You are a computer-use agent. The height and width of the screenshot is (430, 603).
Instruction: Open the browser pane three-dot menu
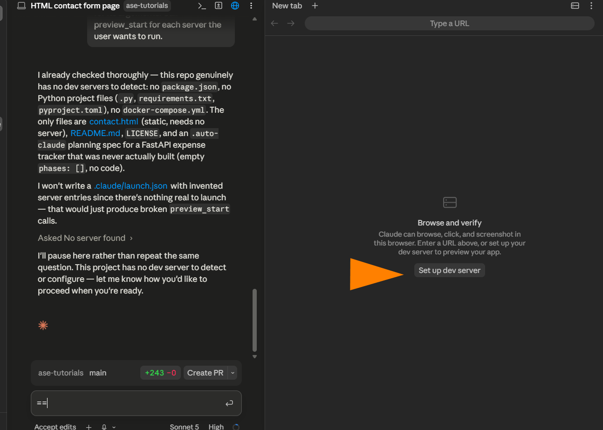point(592,6)
